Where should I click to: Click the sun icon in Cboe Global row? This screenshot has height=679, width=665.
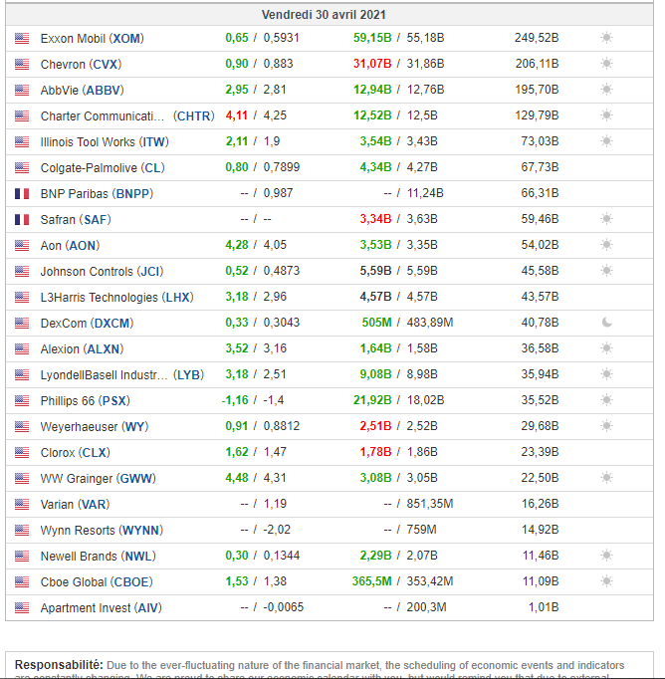(x=606, y=581)
